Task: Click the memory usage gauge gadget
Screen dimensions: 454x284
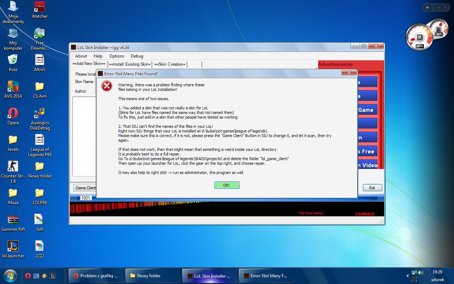Action: (x=439, y=29)
